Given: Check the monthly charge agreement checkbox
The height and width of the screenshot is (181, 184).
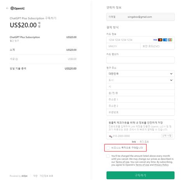Looking at the screenshot, I should (x=108, y=156).
